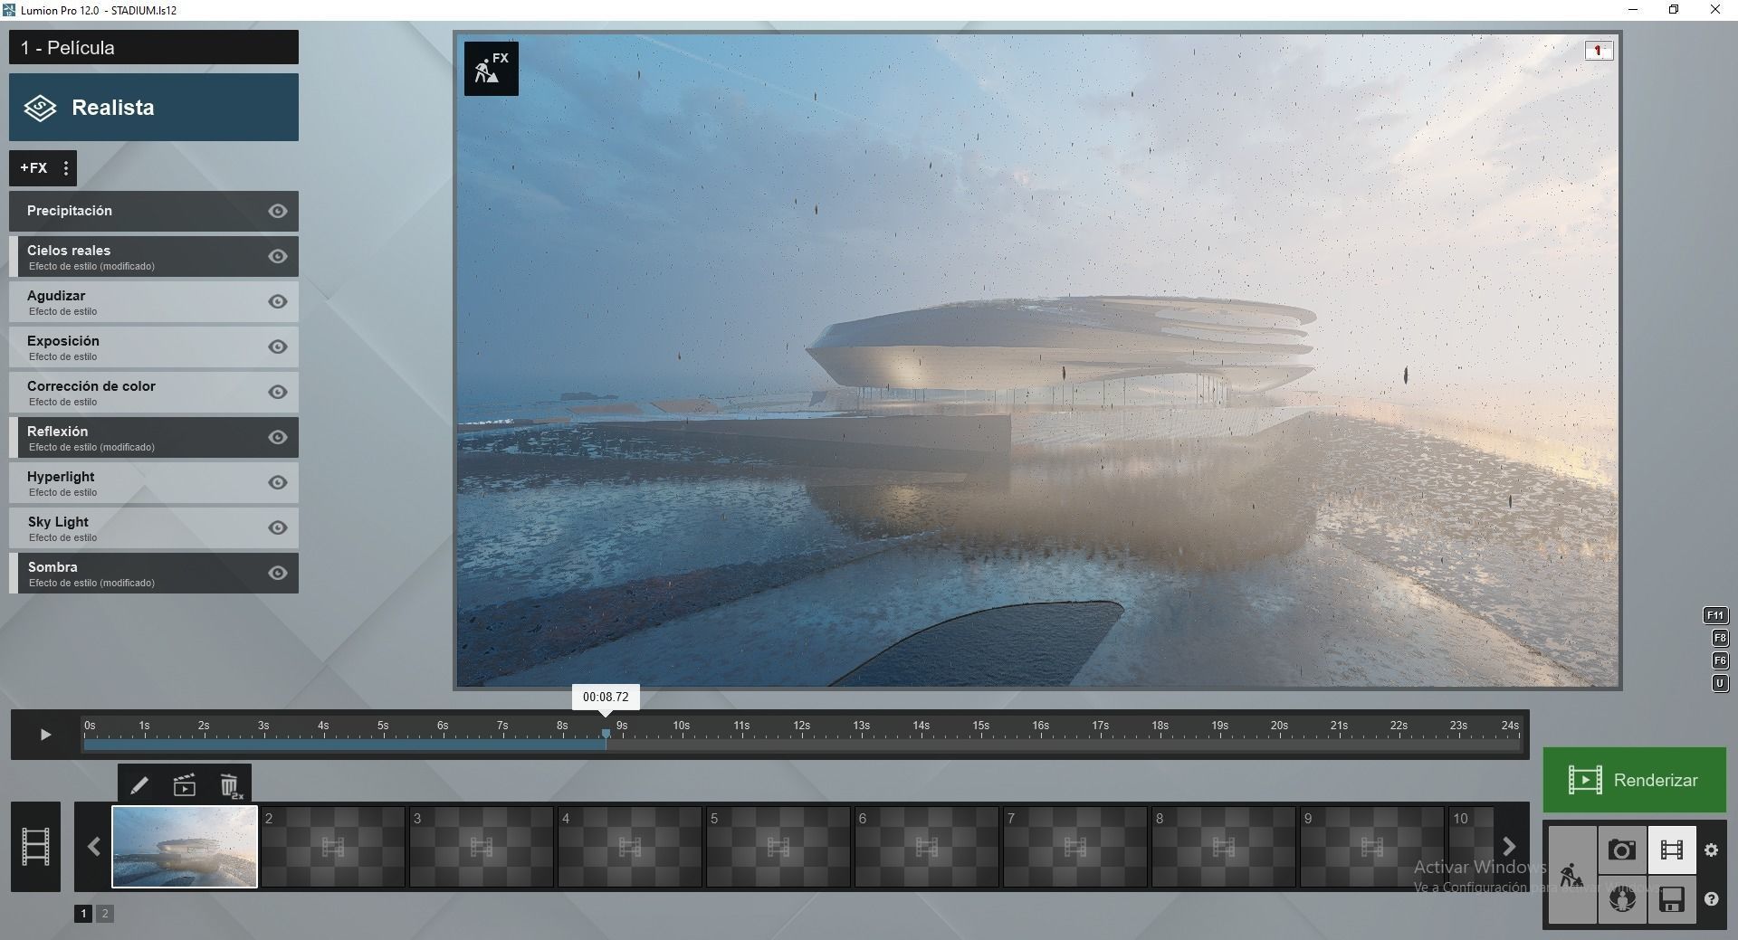Open clip settings via clapperboard icon

pos(185,783)
